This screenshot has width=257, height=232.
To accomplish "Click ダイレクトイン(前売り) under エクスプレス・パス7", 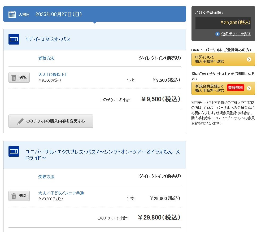I will [x=160, y=176].
